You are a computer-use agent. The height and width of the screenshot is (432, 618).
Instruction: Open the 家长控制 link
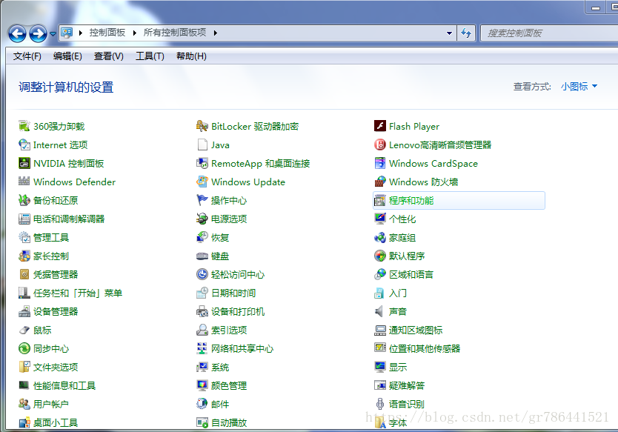tap(51, 256)
